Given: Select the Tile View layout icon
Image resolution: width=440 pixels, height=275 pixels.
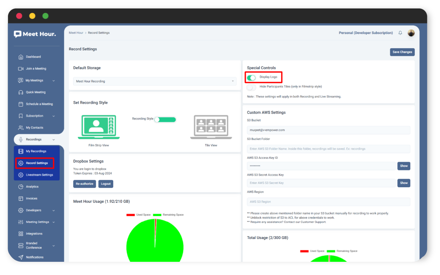Looking at the screenshot, I should pos(211,127).
